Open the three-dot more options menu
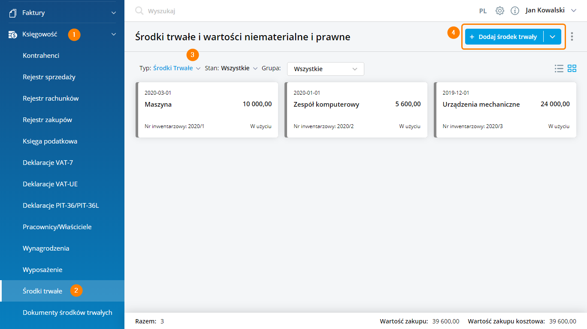This screenshot has height=329, width=587. click(572, 37)
